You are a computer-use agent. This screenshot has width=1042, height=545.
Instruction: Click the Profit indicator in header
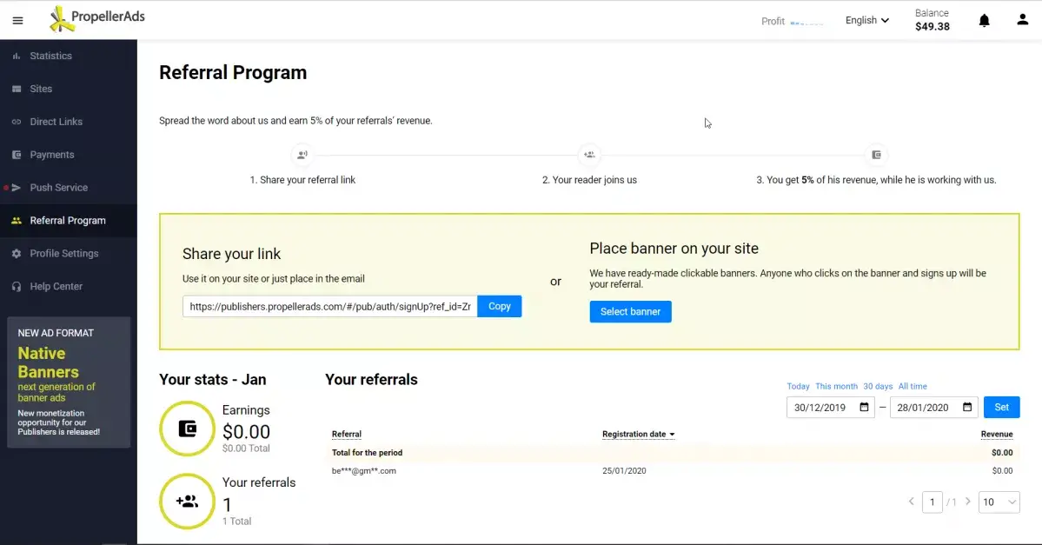(x=792, y=21)
